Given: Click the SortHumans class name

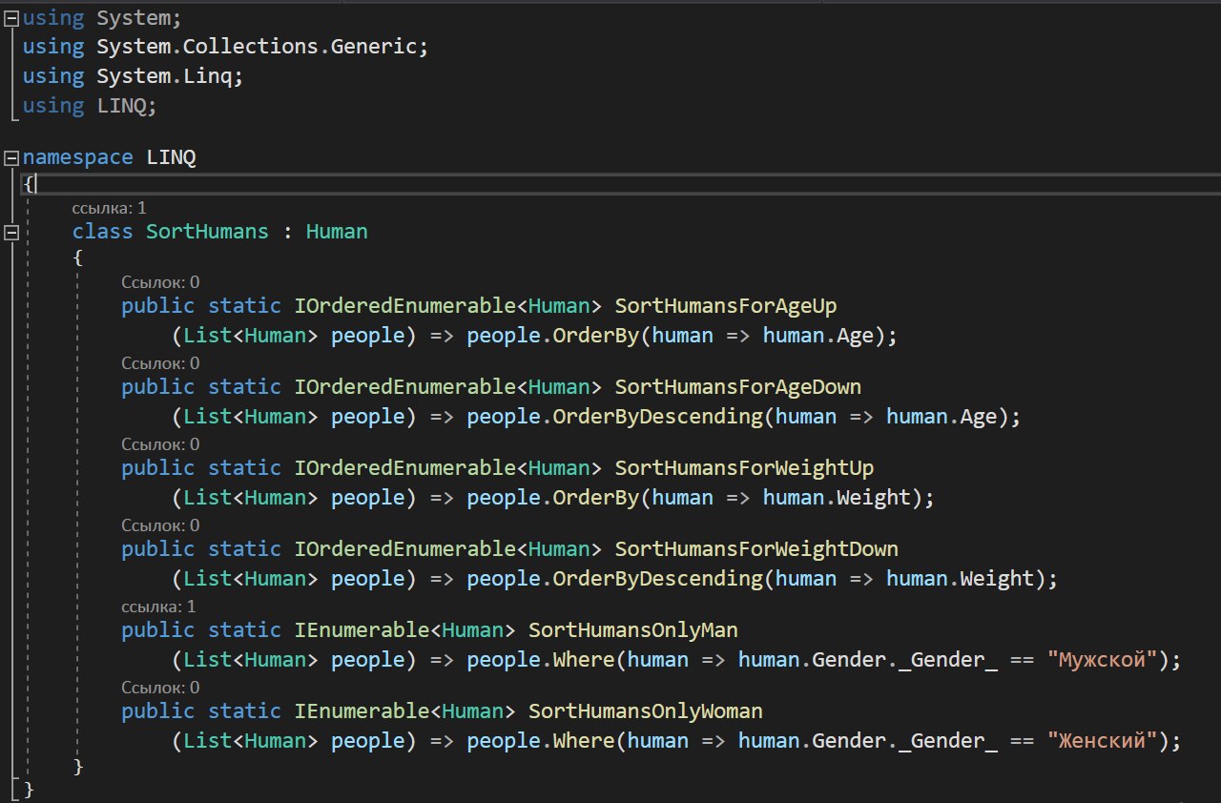Looking at the screenshot, I should click(x=207, y=232).
